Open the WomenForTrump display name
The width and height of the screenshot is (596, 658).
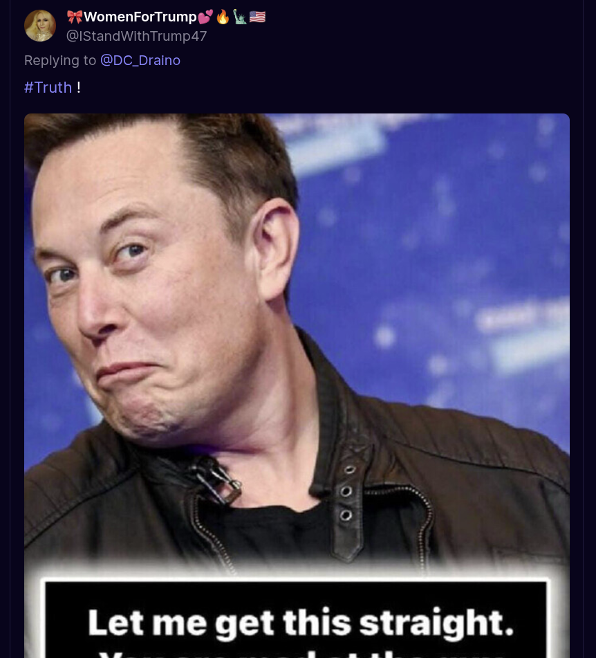140,17
